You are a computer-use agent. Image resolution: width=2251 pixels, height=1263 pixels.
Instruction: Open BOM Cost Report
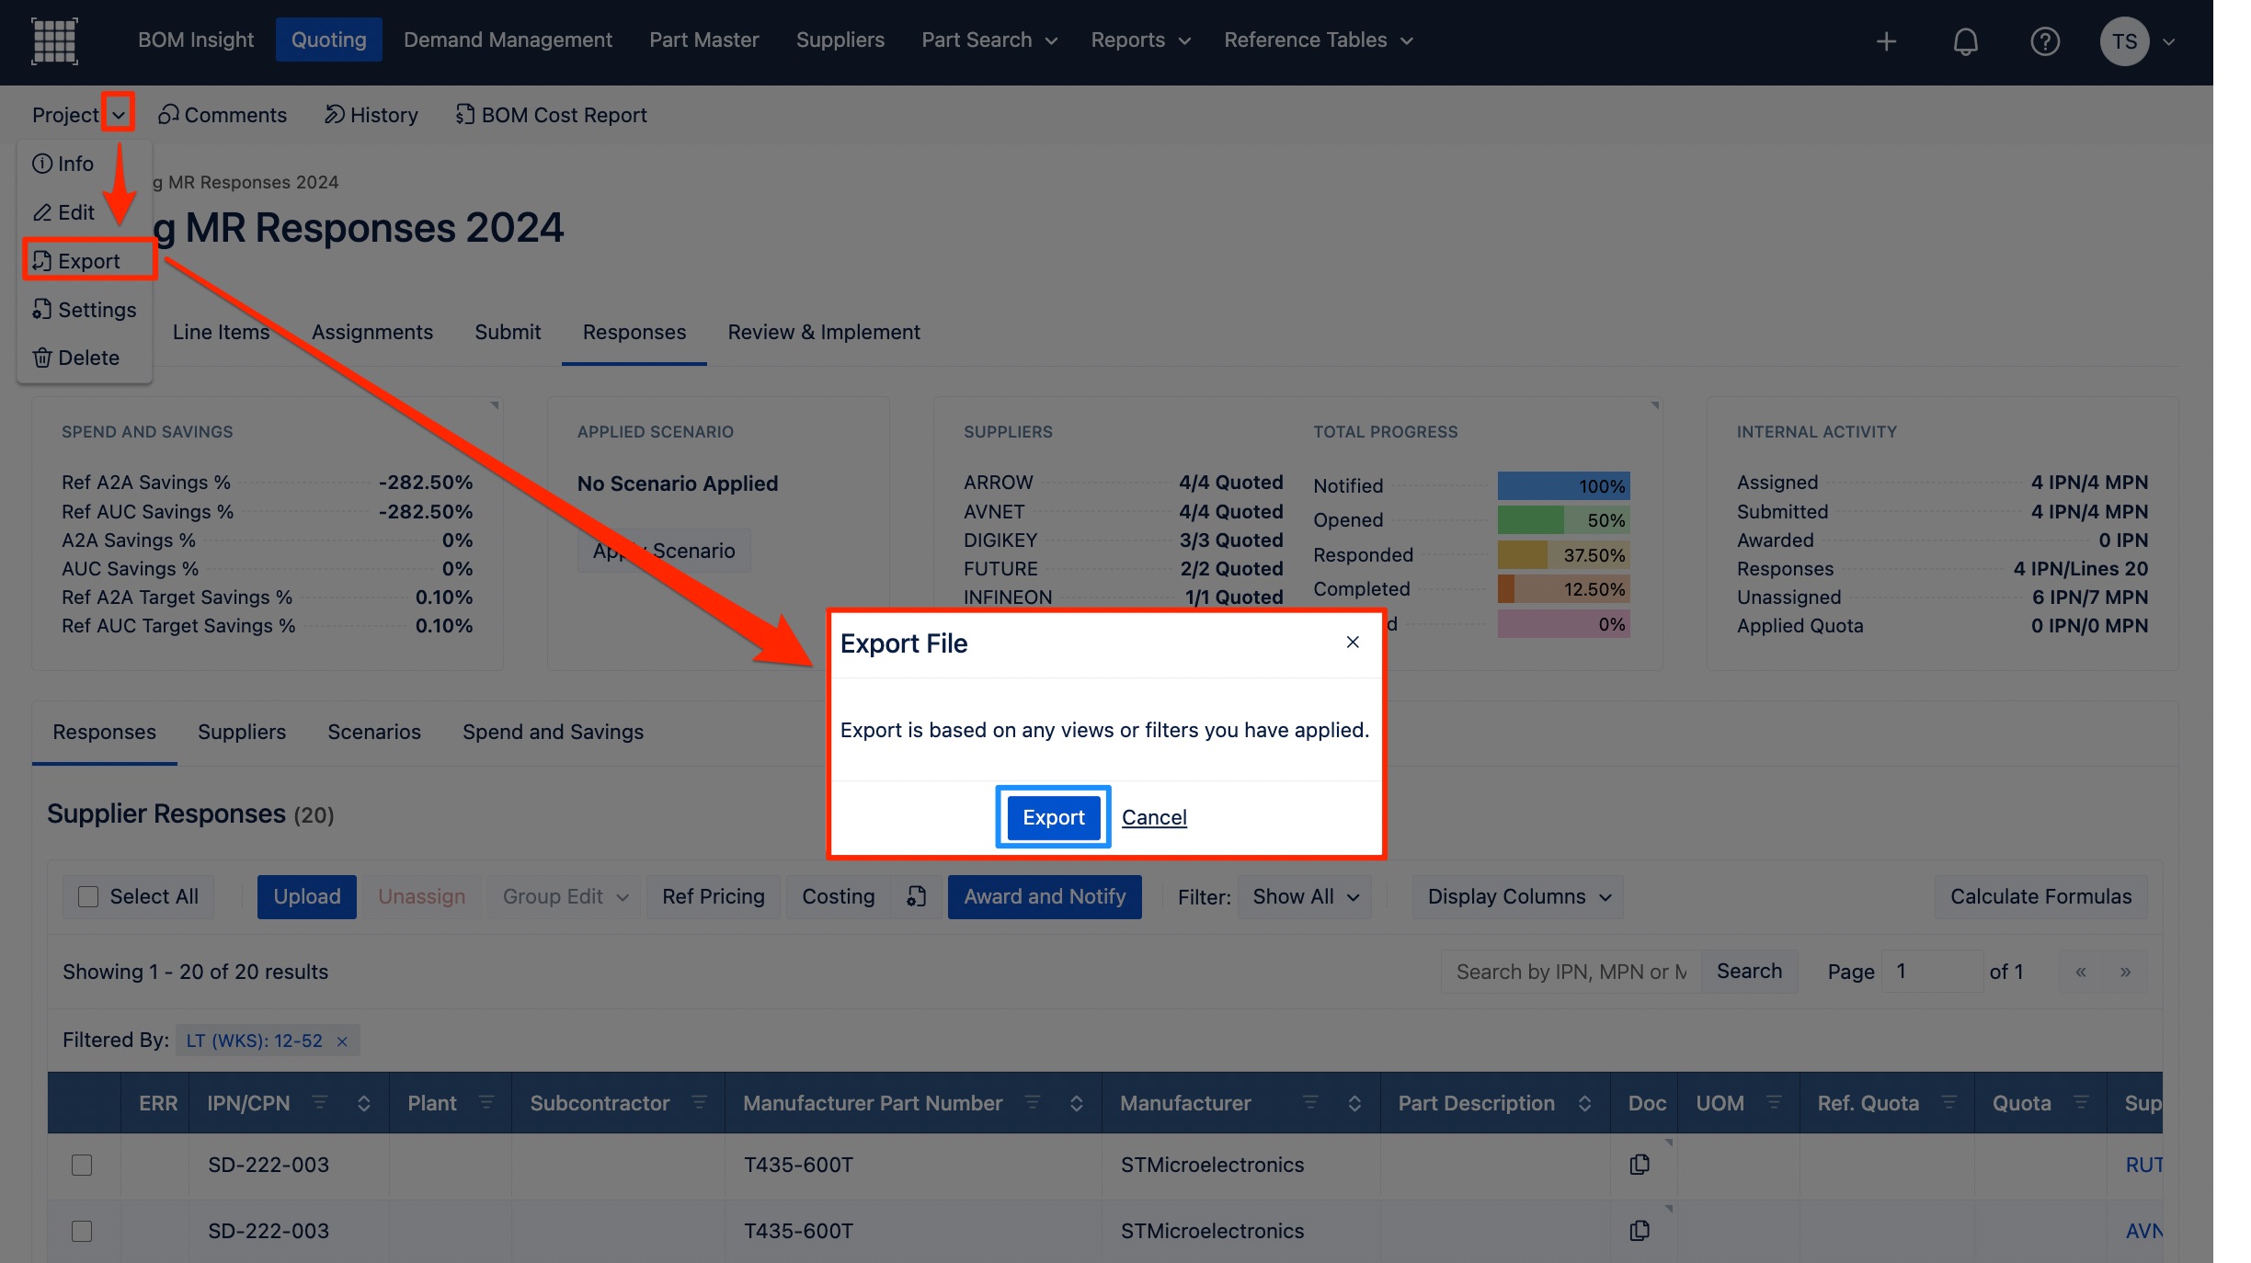(552, 115)
